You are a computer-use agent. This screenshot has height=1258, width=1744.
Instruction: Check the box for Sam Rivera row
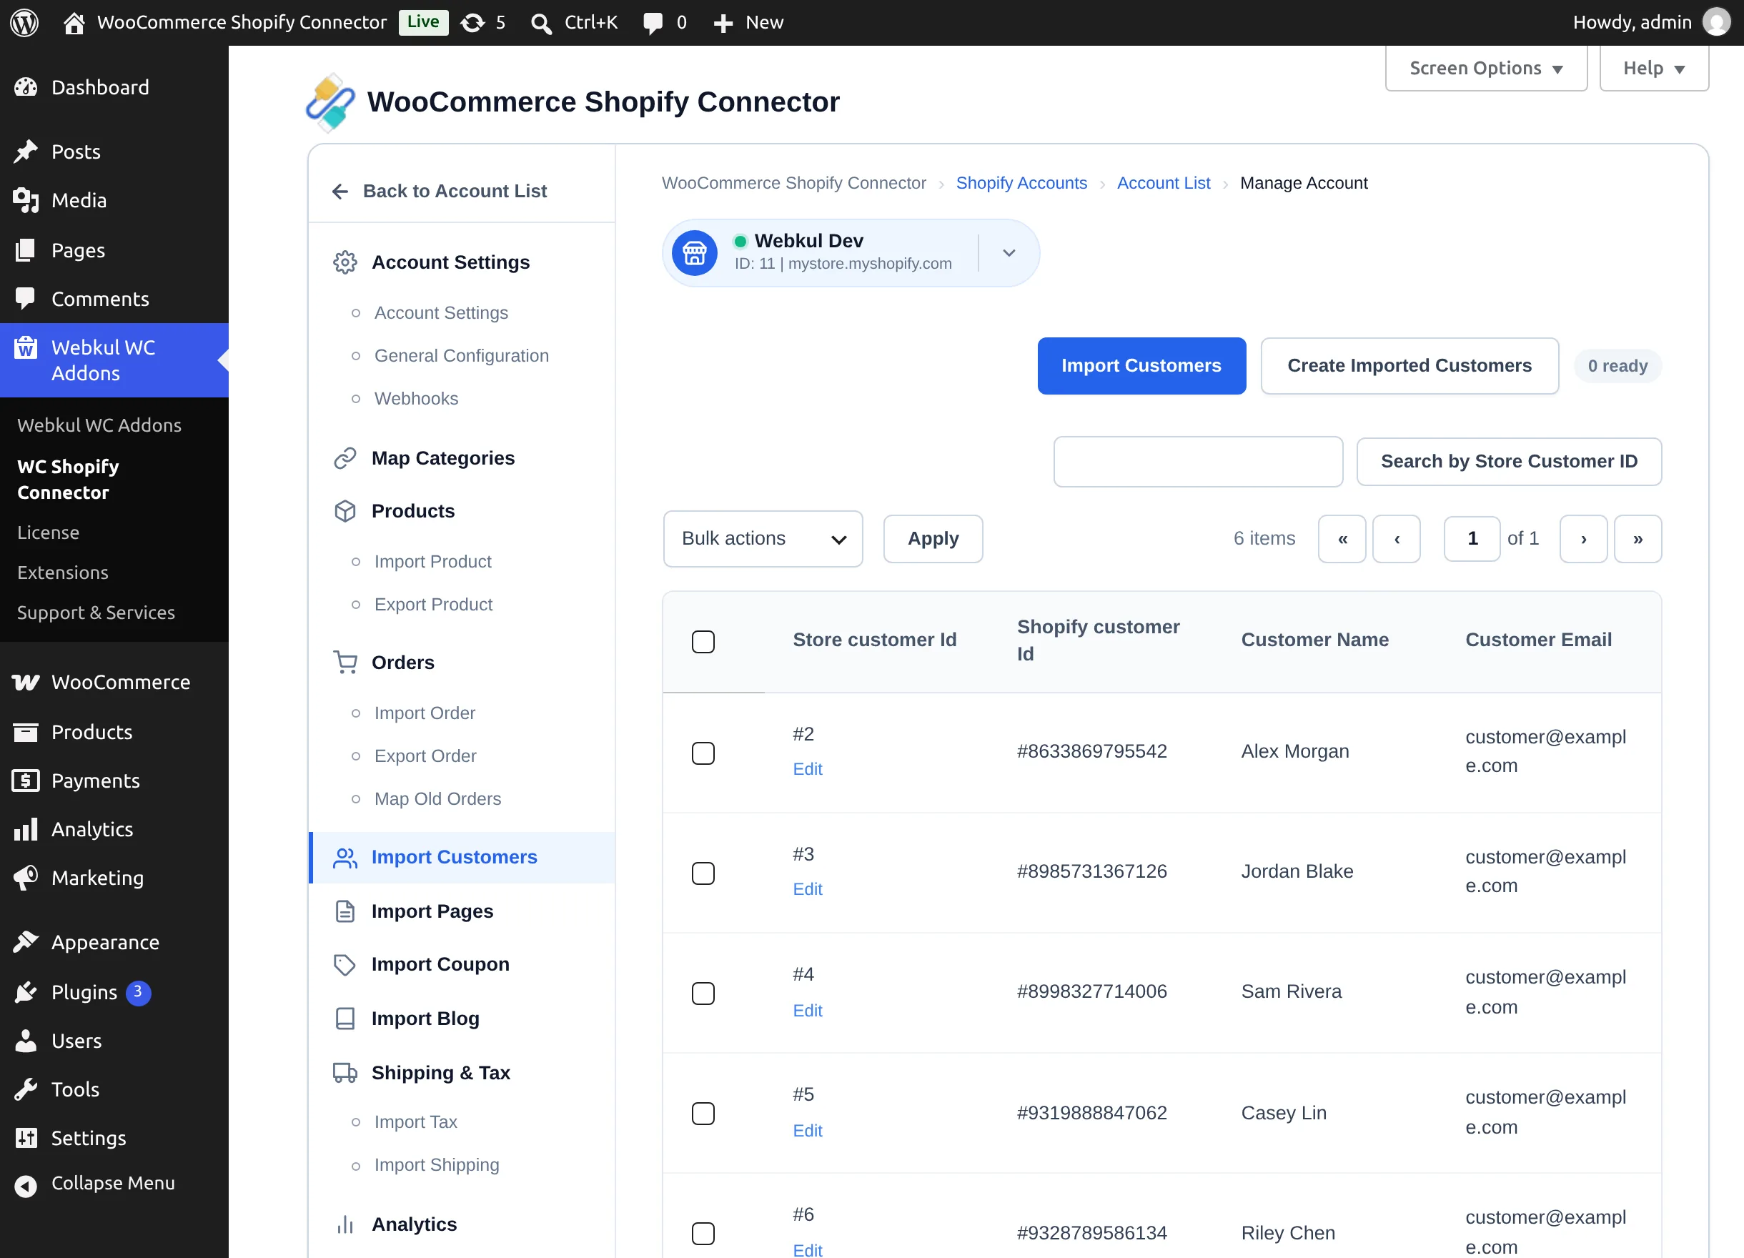tap(703, 993)
